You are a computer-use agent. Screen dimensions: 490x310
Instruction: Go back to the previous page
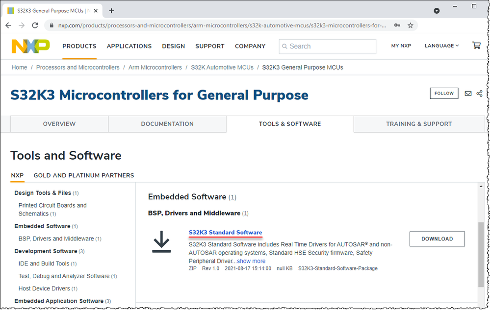(8, 25)
